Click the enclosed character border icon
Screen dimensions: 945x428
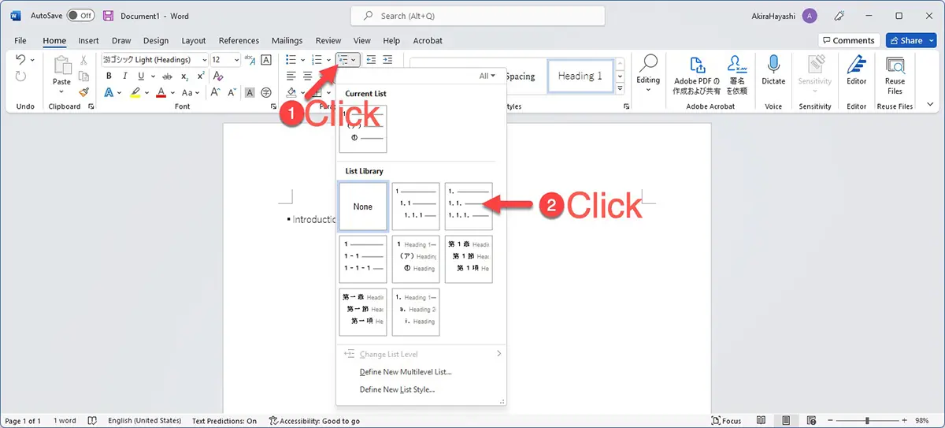(x=266, y=60)
